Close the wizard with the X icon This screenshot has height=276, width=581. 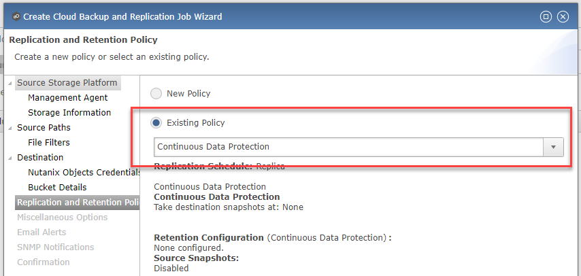pos(563,17)
